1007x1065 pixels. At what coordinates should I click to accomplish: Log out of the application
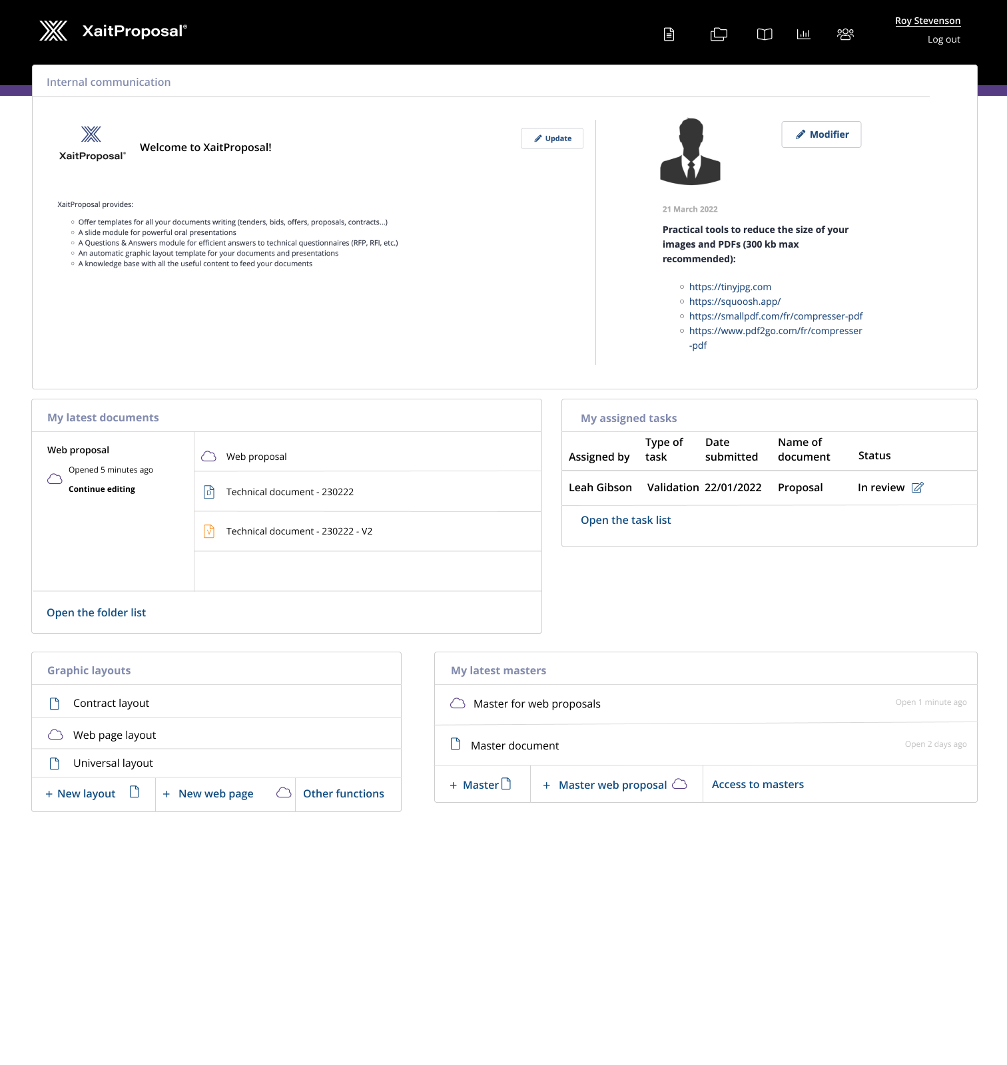pyautogui.click(x=944, y=39)
